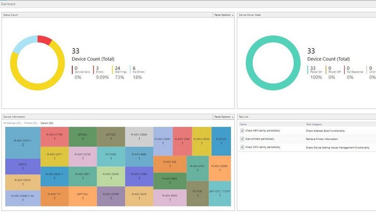Select the iR-ADV C7780 treemap tile
Image resolution: width=376 pixels, height=212 pixels.
coord(55,137)
